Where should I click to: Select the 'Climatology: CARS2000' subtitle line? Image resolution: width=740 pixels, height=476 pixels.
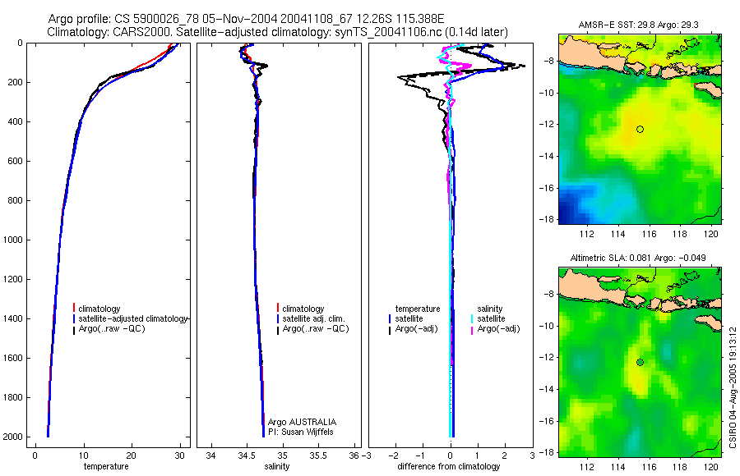[x=278, y=33]
